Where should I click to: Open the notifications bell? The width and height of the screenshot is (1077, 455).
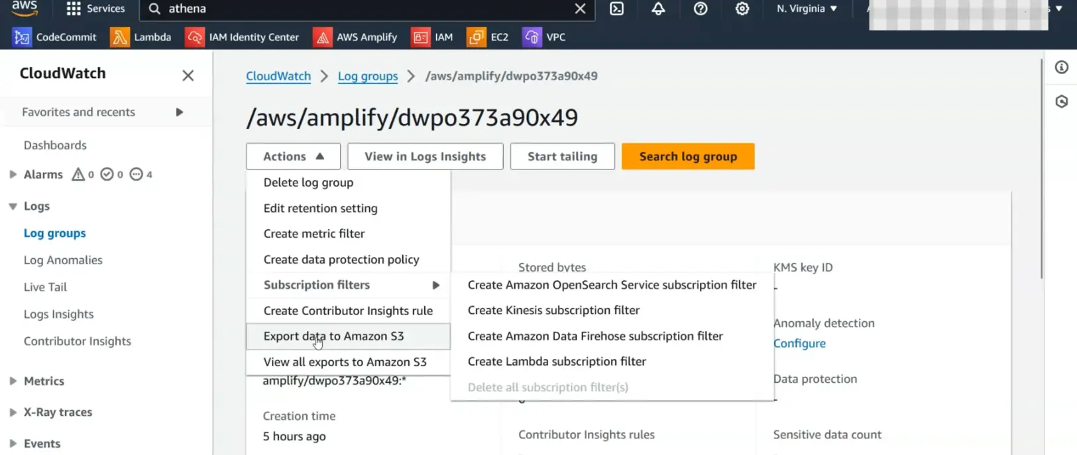[658, 9]
